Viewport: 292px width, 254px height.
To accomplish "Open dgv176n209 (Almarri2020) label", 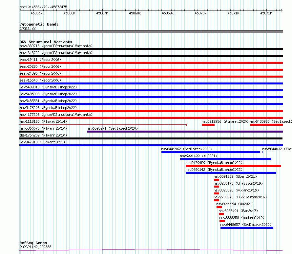I will pos(43,135).
